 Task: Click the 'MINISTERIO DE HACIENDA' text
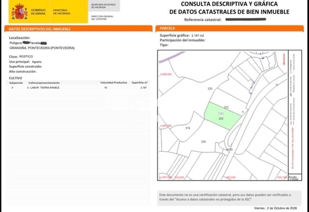tap(62, 12)
